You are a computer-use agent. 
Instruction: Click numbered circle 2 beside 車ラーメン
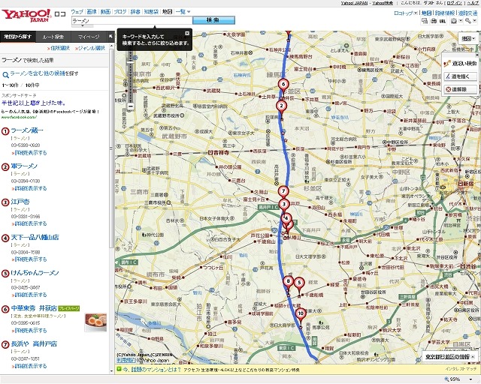point(5,167)
